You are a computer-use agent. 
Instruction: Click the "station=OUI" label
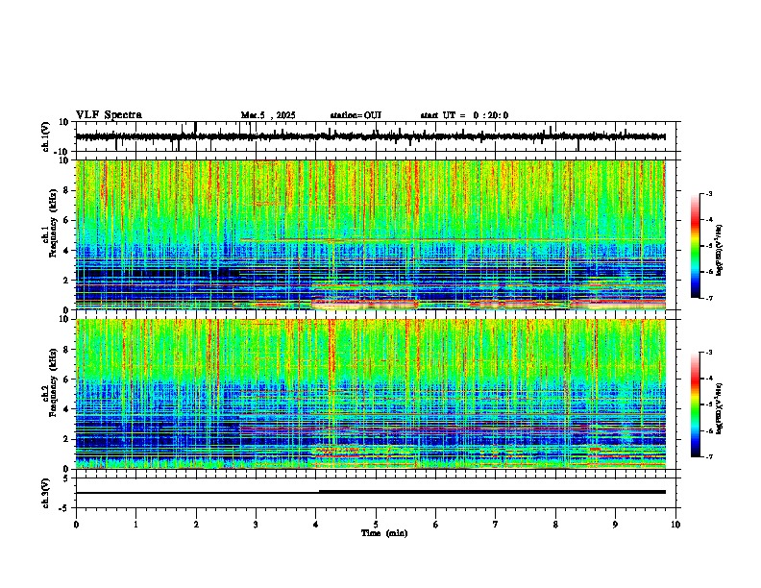(x=356, y=115)
